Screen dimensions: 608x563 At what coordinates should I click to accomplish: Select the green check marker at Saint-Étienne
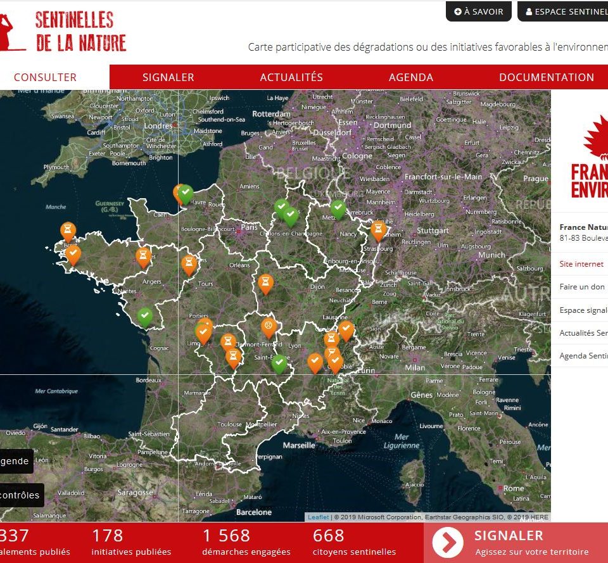(x=279, y=364)
